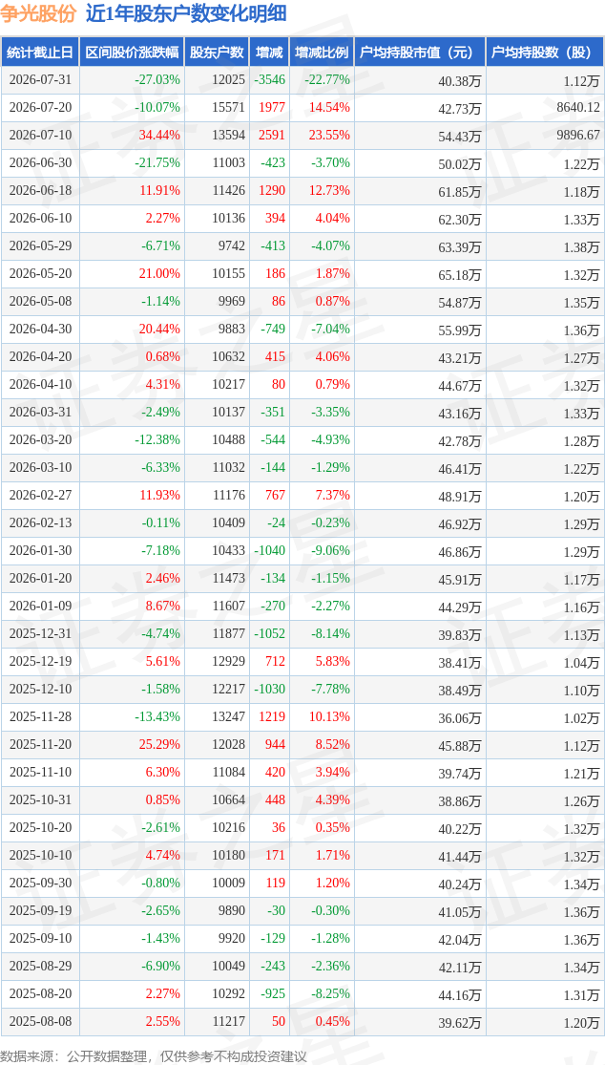This screenshot has height=1065, width=605.
Task: Click the 统计截止日 column header
Action: click(x=39, y=53)
